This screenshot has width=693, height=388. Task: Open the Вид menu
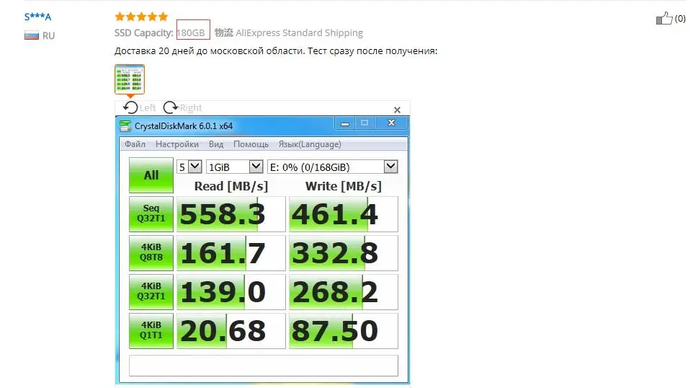click(x=216, y=144)
